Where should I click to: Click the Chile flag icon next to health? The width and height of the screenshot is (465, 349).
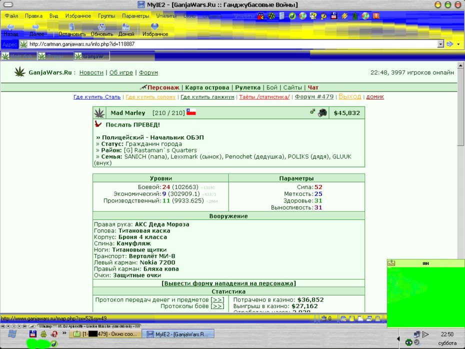pos(191,112)
